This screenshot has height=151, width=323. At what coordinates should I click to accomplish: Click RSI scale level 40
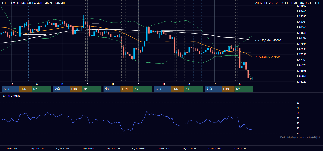coord(298,123)
